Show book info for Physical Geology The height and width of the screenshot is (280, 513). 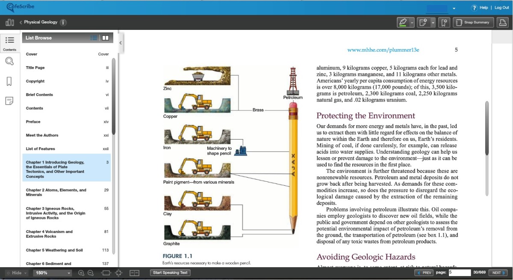(x=63, y=22)
